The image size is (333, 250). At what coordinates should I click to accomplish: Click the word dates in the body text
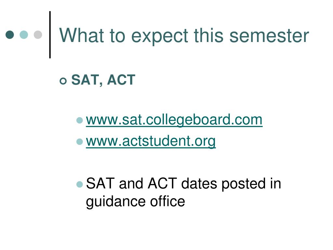pyautogui.click(x=199, y=184)
